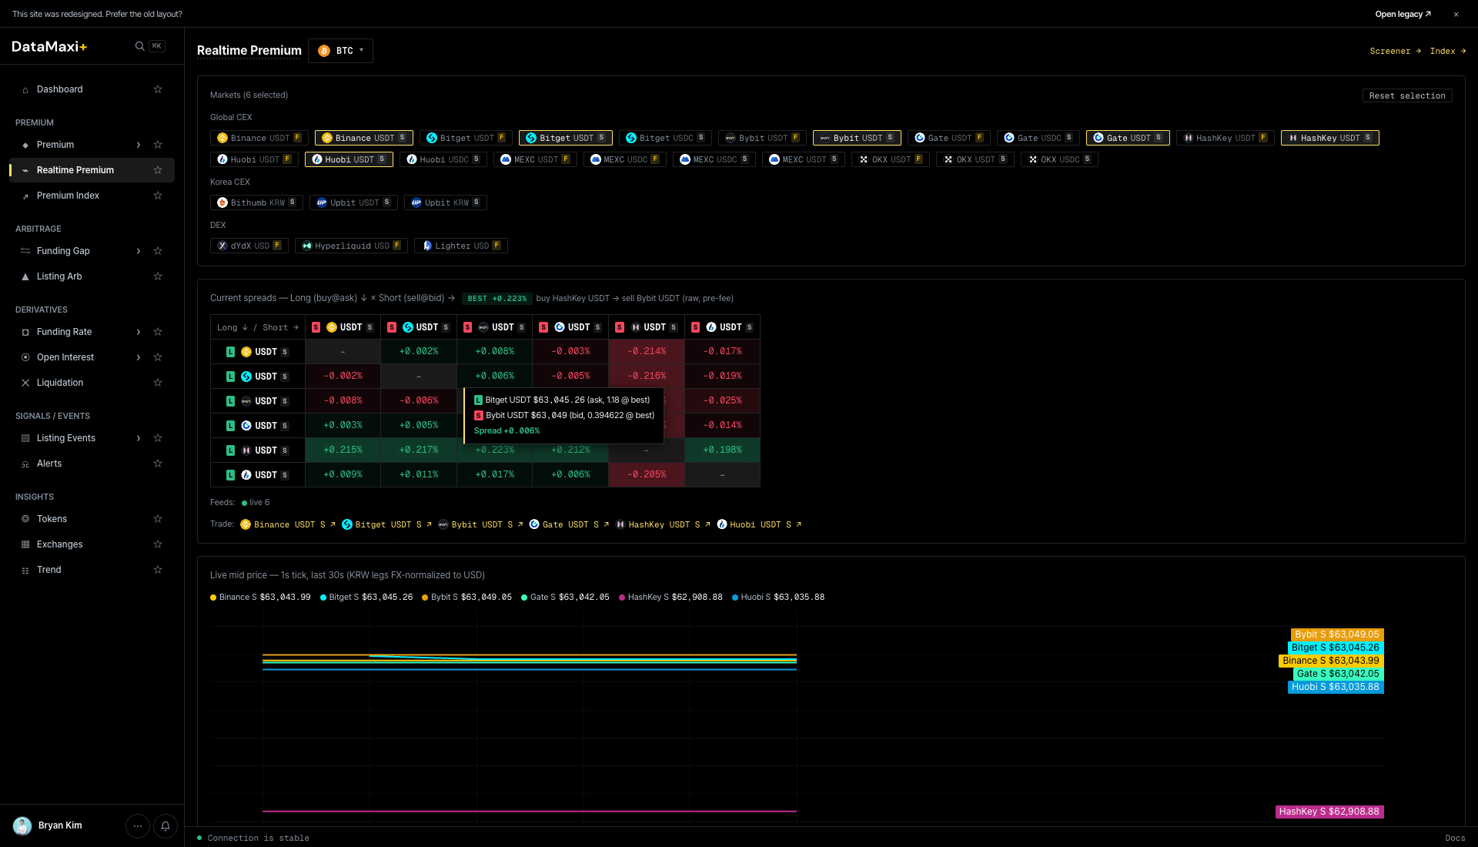Navigate to the Trend page
This screenshot has height=847, width=1478.
point(48,570)
